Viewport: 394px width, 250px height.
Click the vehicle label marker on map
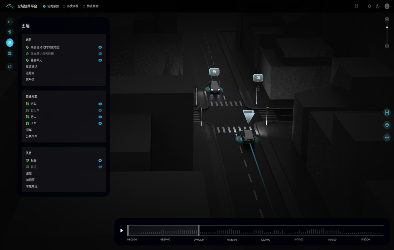(x=214, y=72)
